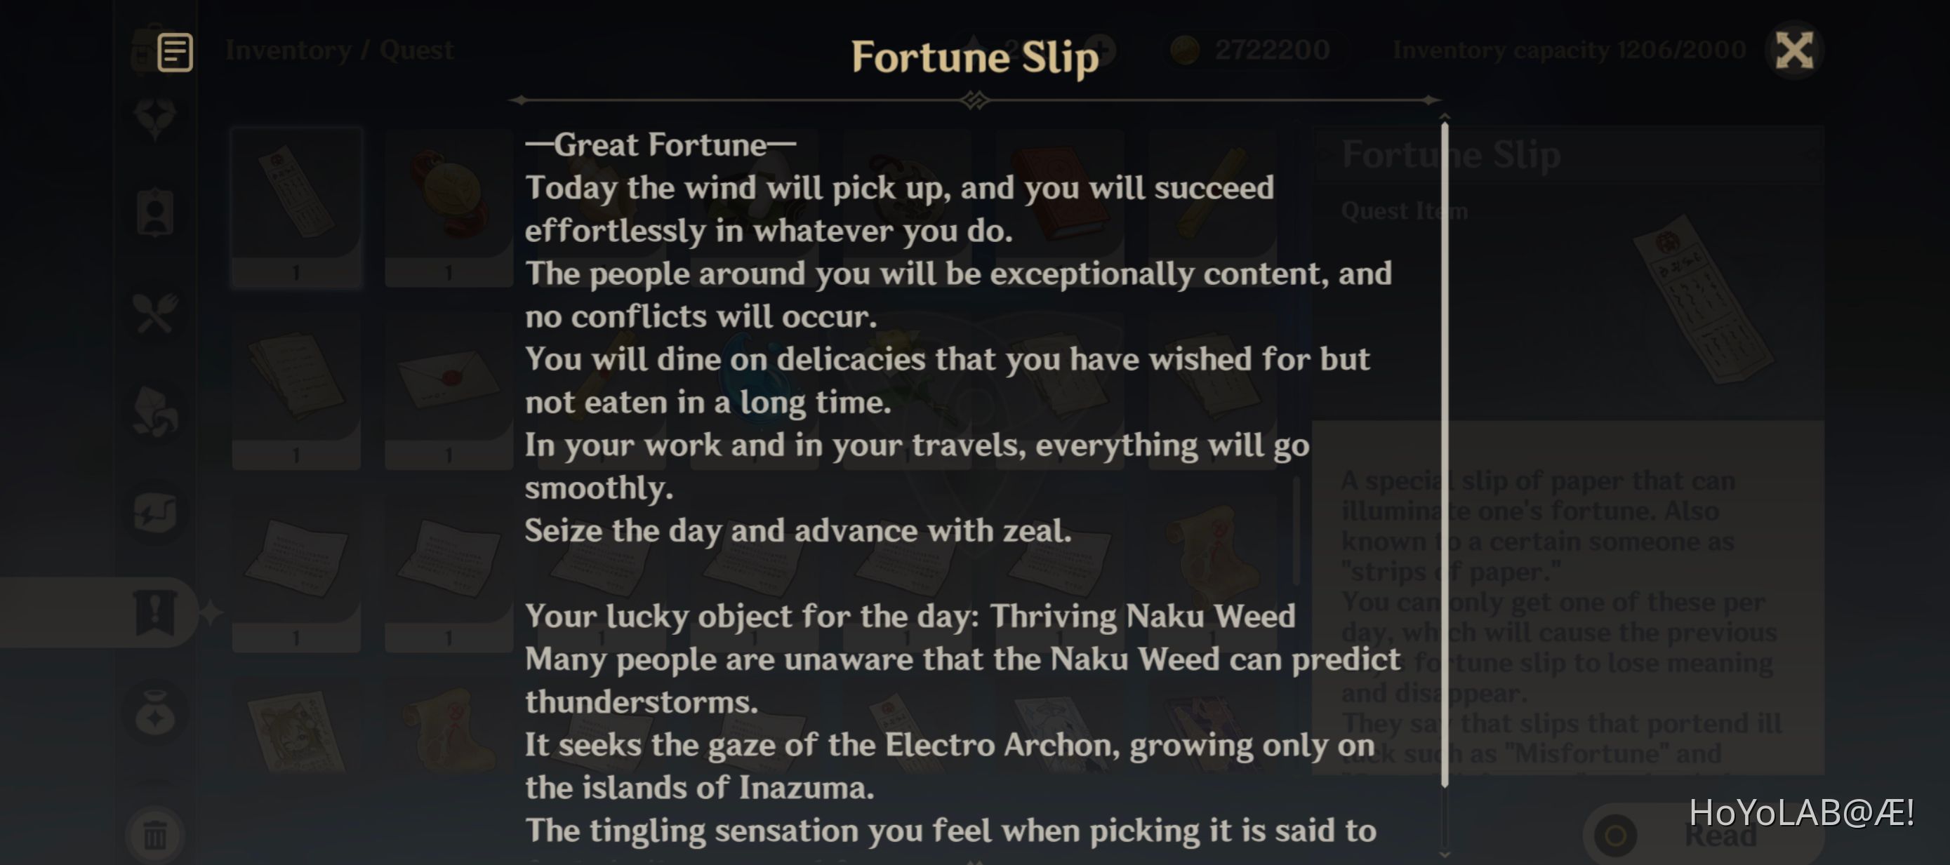This screenshot has width=1950, height=865.
Task: Click the sealed letter quest item
Action: tap(446, 378)
